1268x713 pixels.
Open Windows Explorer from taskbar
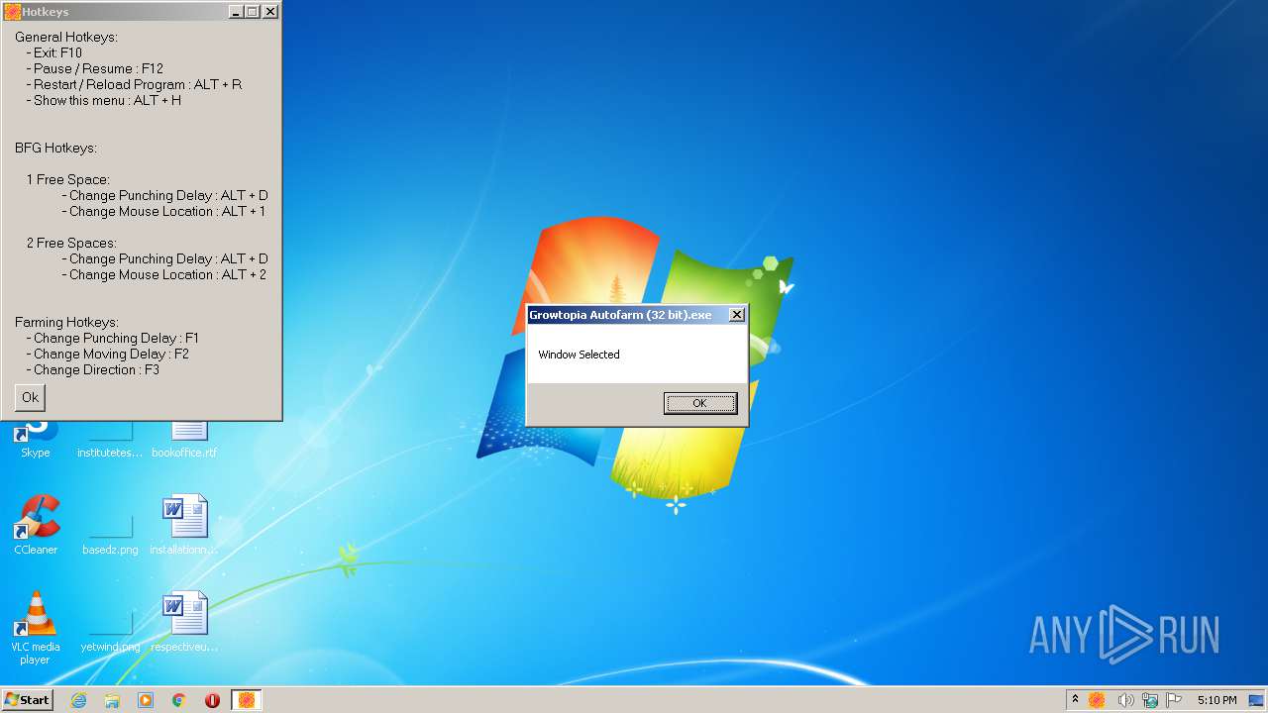(x=112, y=700)
